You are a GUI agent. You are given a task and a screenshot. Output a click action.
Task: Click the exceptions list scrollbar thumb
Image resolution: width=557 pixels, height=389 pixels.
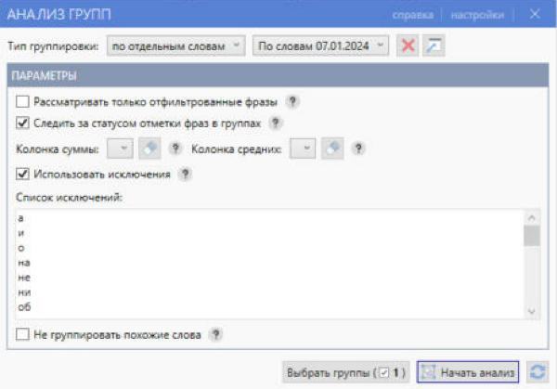(x=531, y=236)
